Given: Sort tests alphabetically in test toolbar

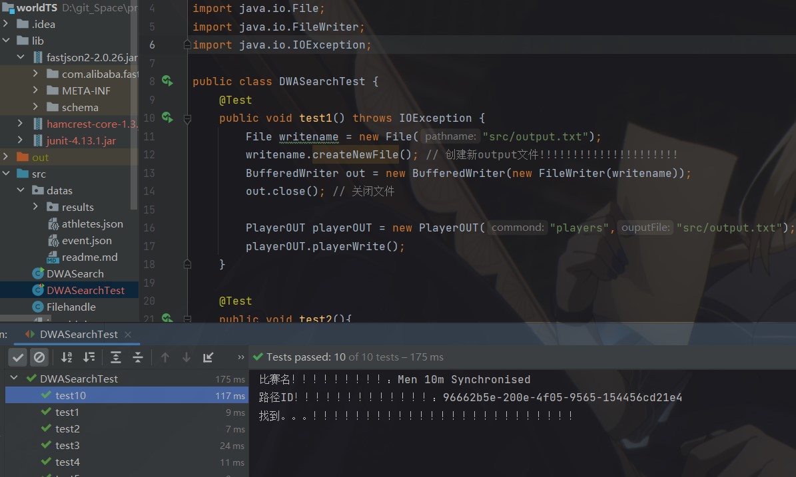Looking at the screenshot, I should coord(67,357).
